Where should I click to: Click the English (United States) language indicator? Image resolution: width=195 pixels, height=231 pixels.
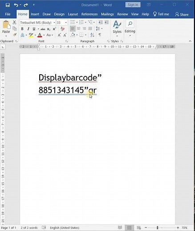pos(65,227)
